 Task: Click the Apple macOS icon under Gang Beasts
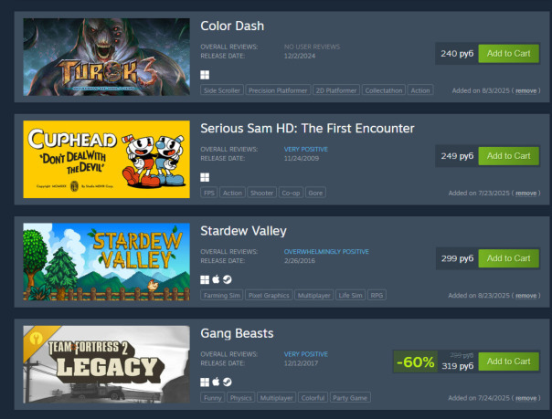pyautogui.click(x=216, y=382)
